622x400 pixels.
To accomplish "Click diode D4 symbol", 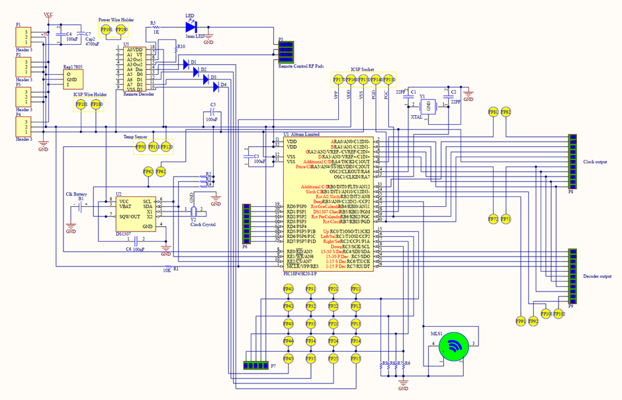I will point(216,87).
